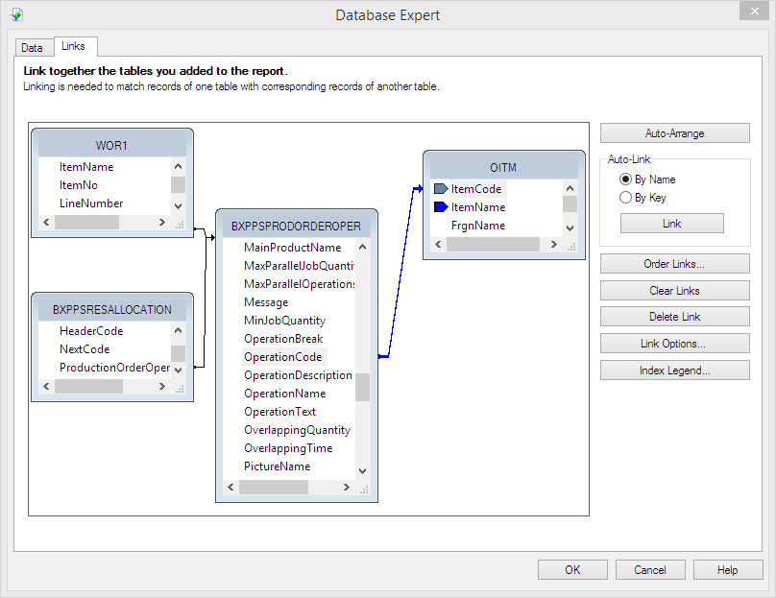Click the resize grip of the OITM table
Viewport: 776px width, 598px height.
pos(570,245)
